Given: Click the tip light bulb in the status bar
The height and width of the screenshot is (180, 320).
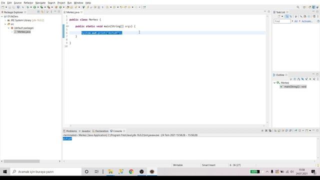Looking at the screenshot, I should [x=318, y=165].
